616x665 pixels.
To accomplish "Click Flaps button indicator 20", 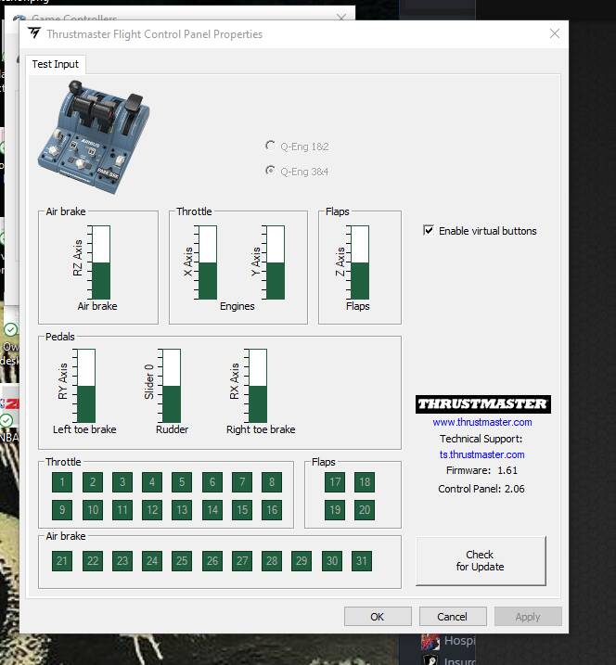I will click(x=365, y=510).
